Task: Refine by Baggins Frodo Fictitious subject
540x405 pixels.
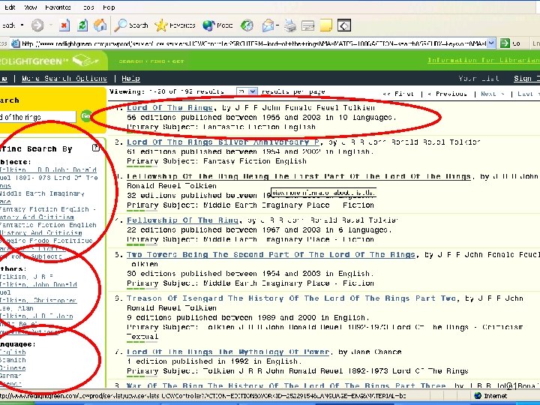Action: click(x=46, y=244)
